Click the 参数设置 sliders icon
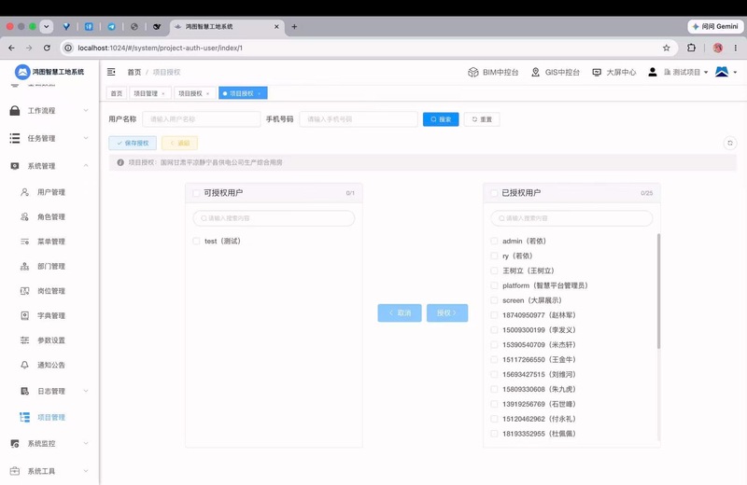747x485 pixels. (25, 340)
